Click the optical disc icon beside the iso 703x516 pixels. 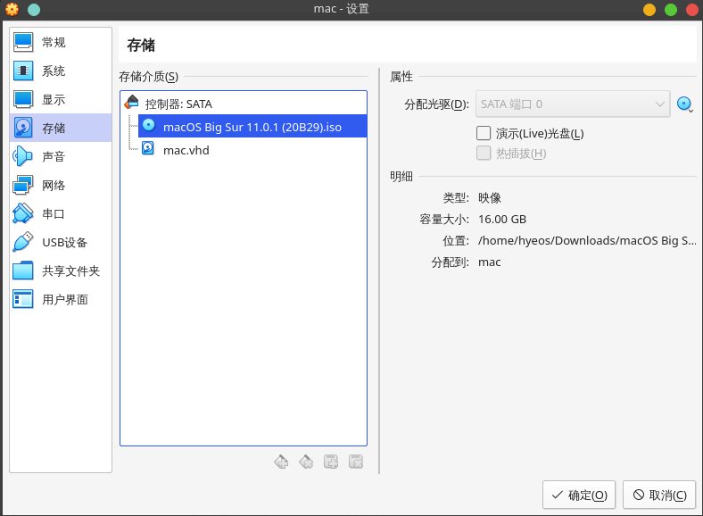148,125
